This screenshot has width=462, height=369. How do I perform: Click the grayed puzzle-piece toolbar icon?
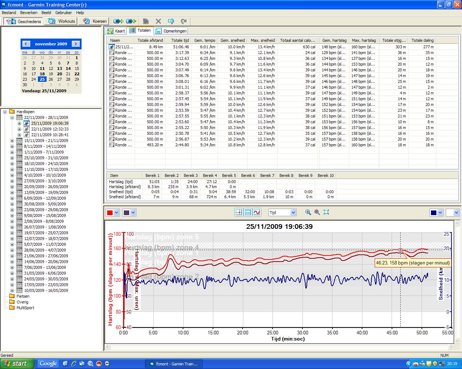146,21
